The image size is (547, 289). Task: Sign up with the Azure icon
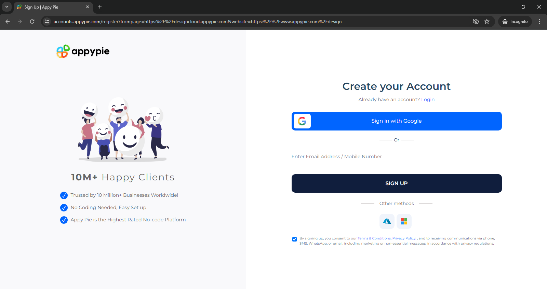click(387, 221)
